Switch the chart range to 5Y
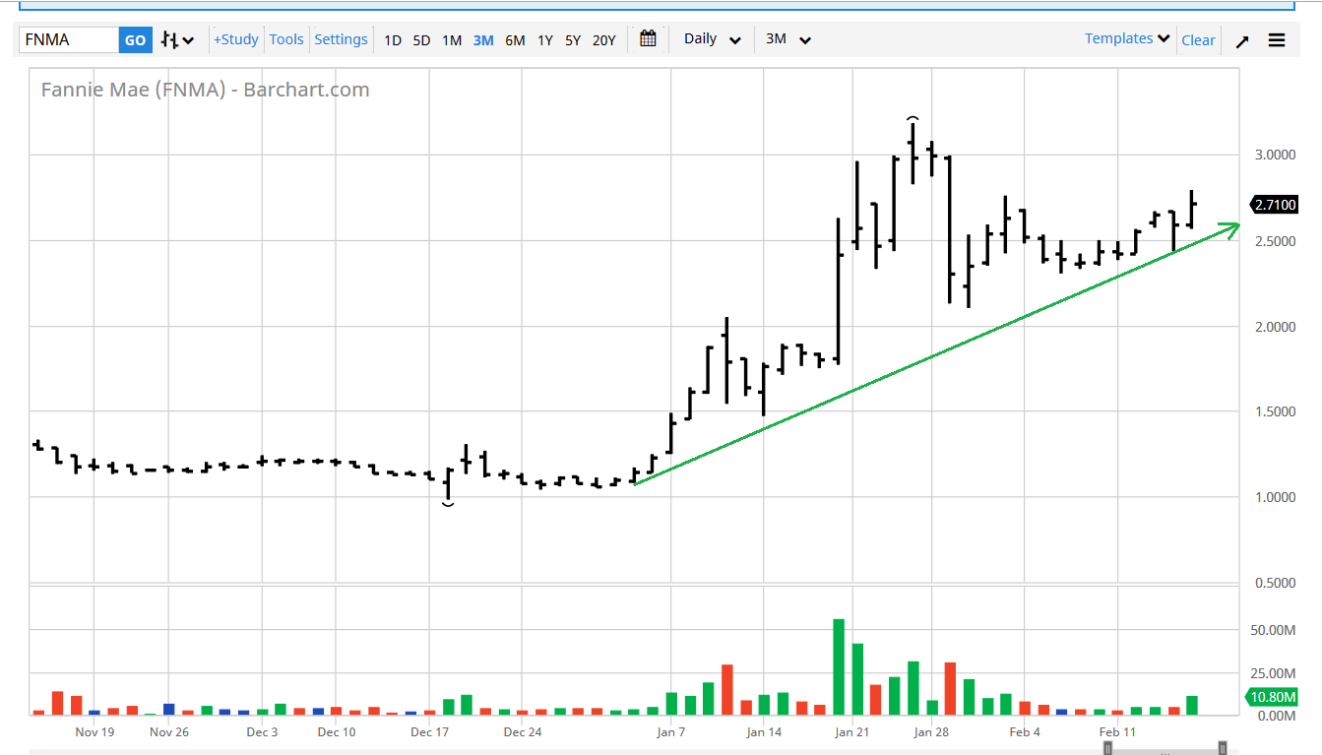1322x755 pixels. 573,40
